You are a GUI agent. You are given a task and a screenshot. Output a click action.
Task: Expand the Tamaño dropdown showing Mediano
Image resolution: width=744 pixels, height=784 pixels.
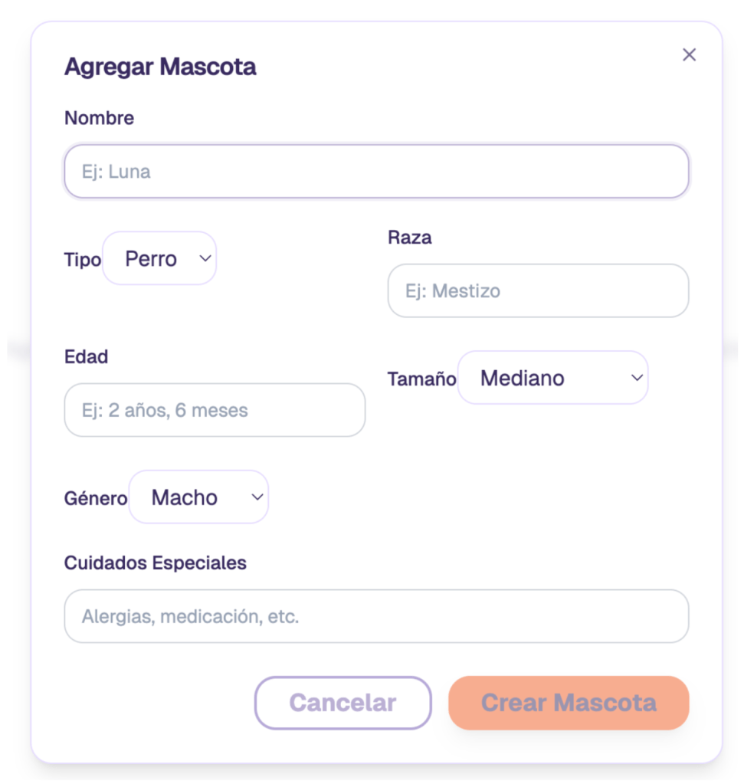[x=552, y=378]
